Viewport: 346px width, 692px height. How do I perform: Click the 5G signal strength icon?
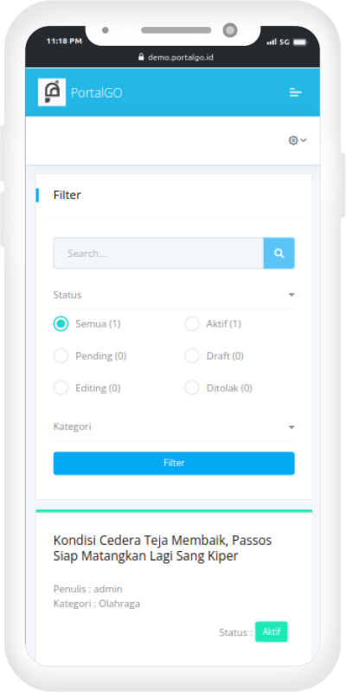pos(272,42)
